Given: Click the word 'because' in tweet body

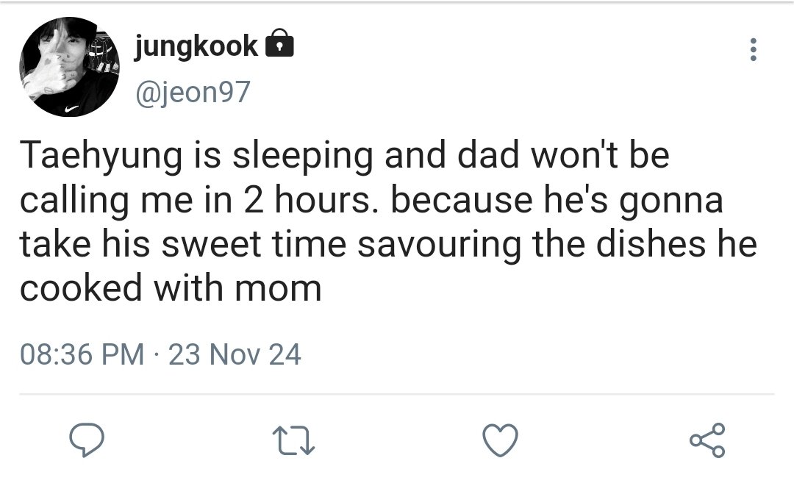Looking at the screenshot, I should click(462, 200).
